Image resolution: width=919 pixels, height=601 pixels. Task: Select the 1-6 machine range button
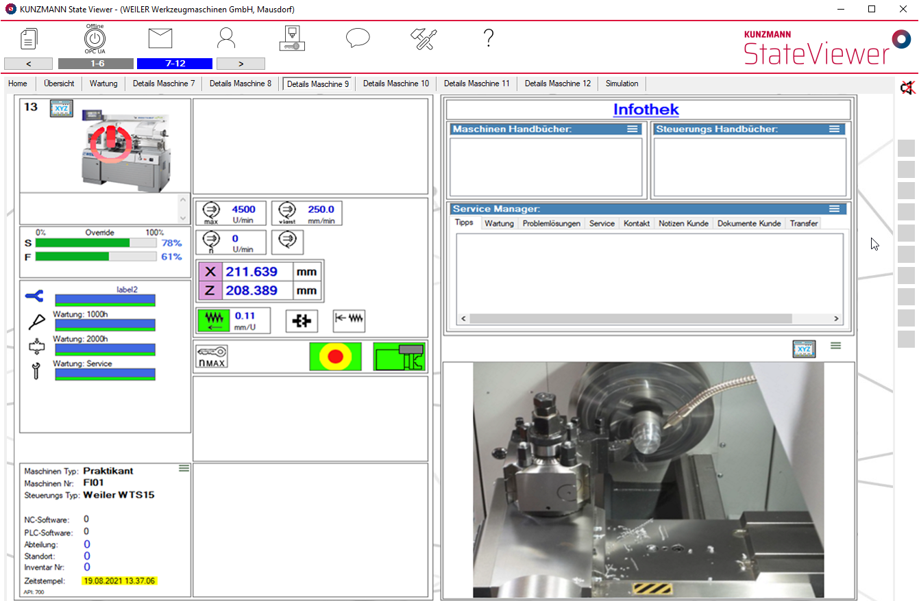[95, 64]
